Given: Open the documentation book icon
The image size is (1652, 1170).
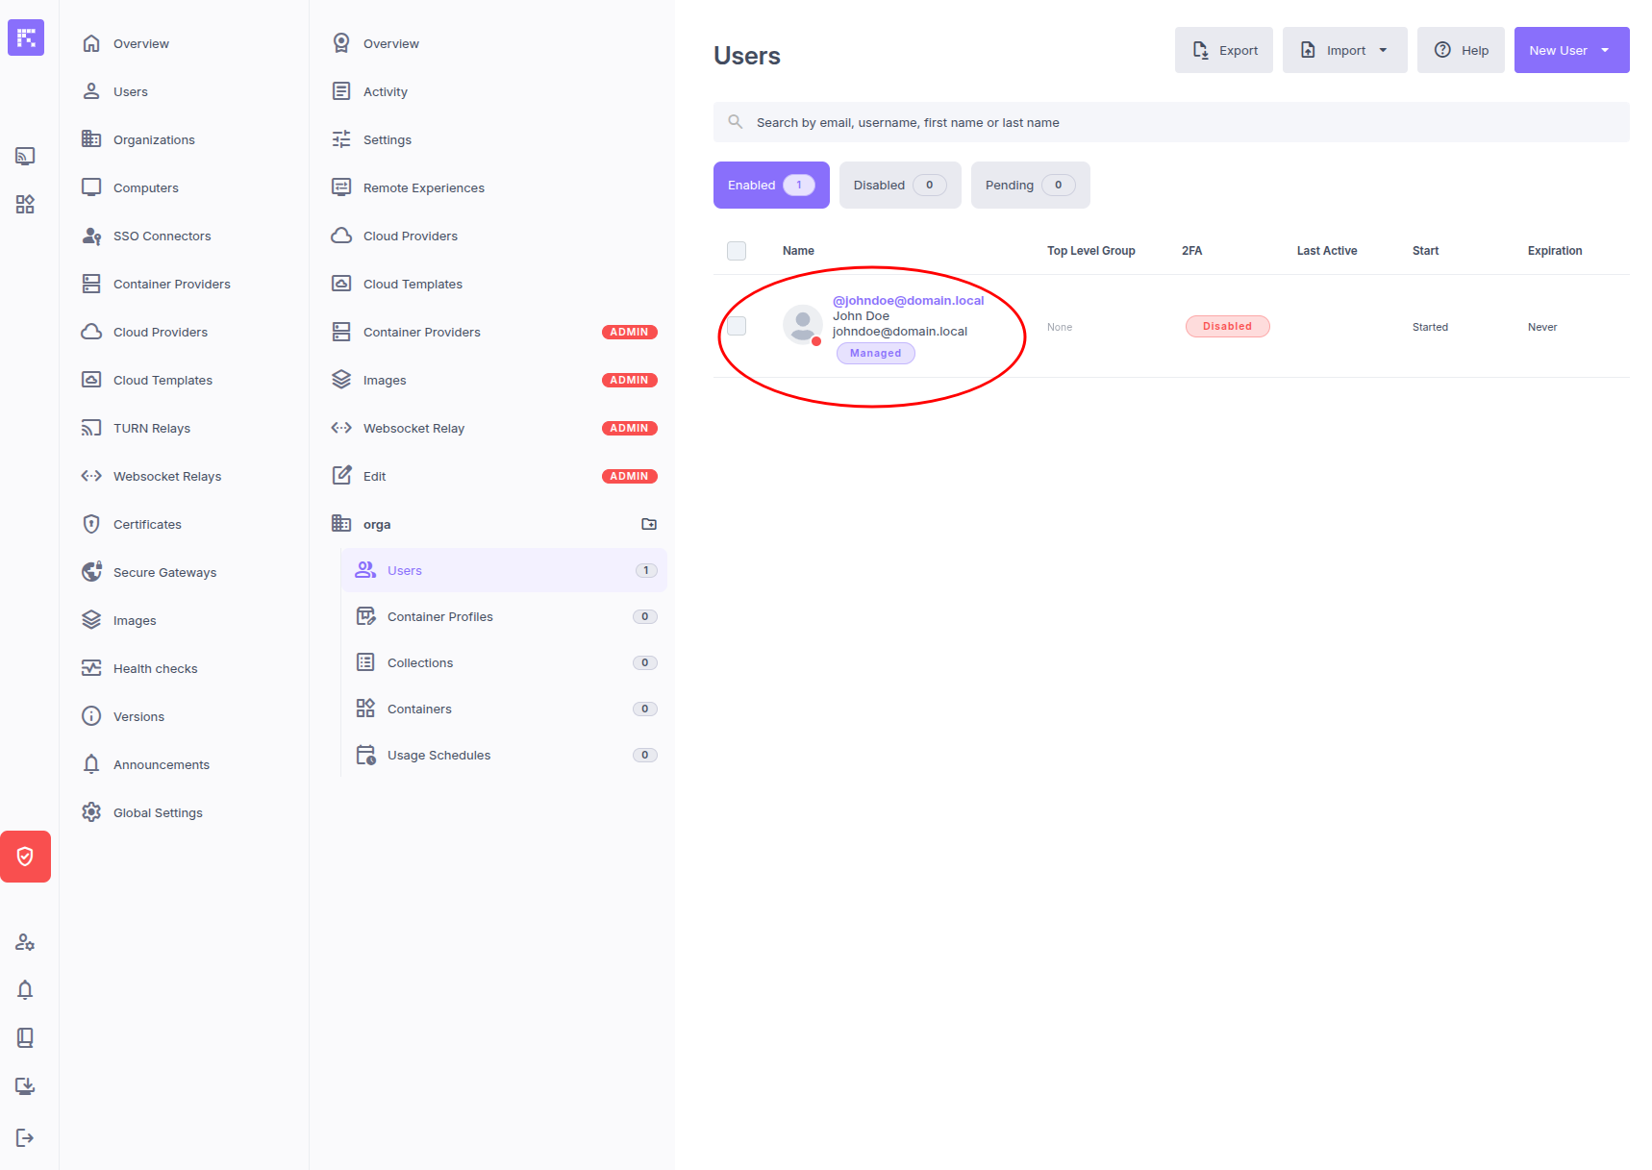Looking at the screenshot, I should coord(25,1038).
